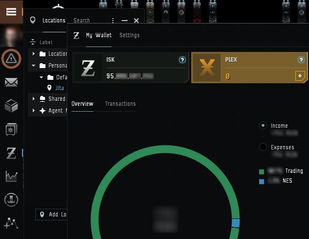Click the alert warning triangle icon
The image size is (309, 239).
coord(11,59)
